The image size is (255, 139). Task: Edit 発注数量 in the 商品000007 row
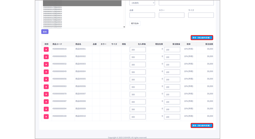[x=172, y=95]
